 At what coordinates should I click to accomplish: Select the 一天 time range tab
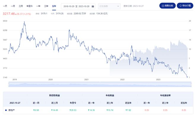pos(5,6)
